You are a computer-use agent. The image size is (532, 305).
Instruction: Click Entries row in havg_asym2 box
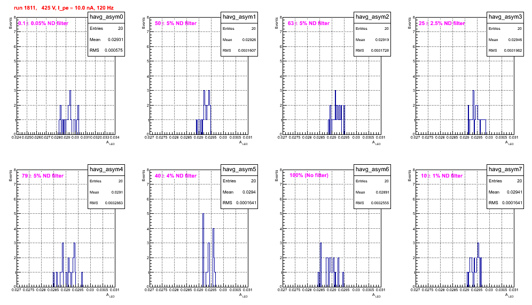pyautogui.click(x=372, y=29)
